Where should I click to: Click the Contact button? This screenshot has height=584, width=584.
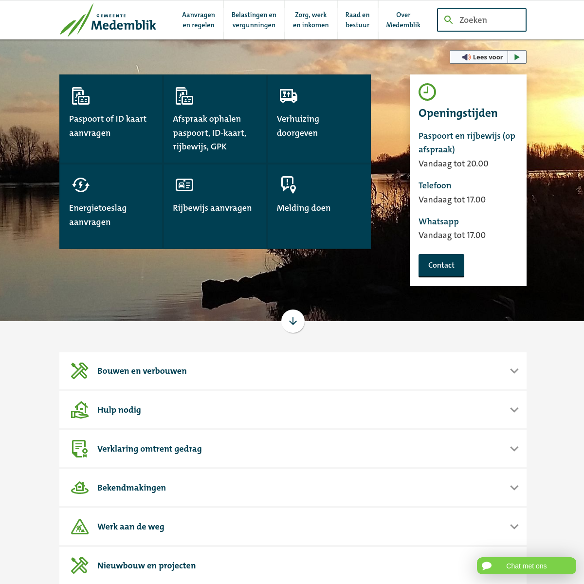pos(441,265)
